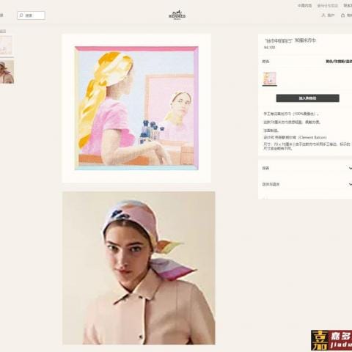Click the dark add-to-cart button
Viewport: 352px width, 352px height.
[x=307, y=98]
